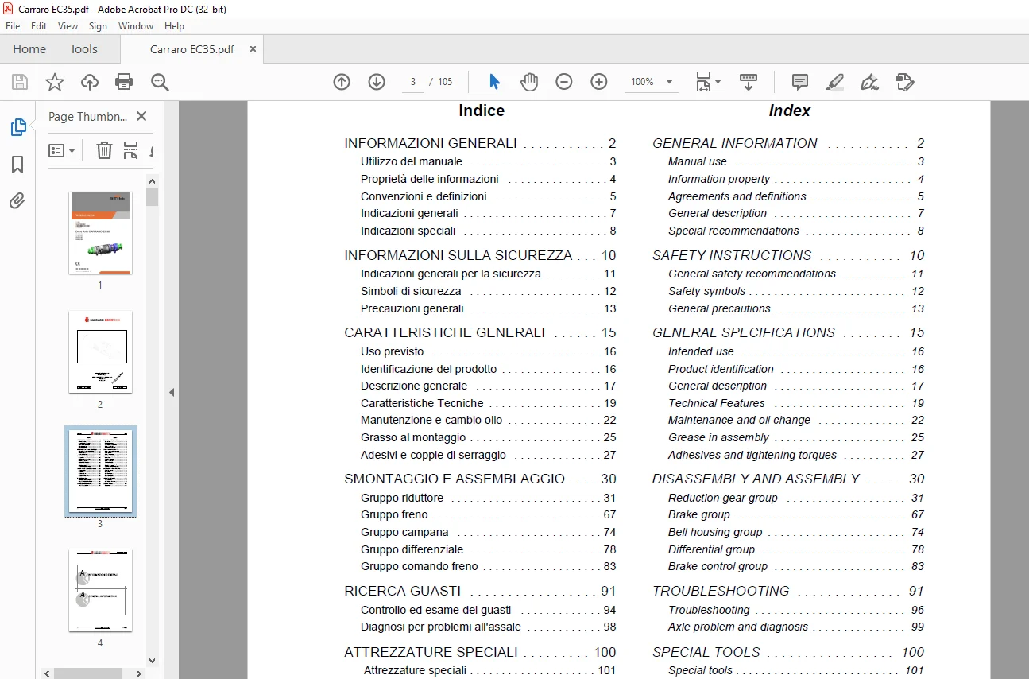The image size is (1029, 679).
Task: Open the Attachments paperclip panel
Action: 17,200
